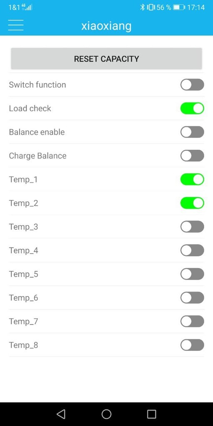213x426 pixels.
Task: Enable the Charge Balance toggle
Action: click(192, 156)
